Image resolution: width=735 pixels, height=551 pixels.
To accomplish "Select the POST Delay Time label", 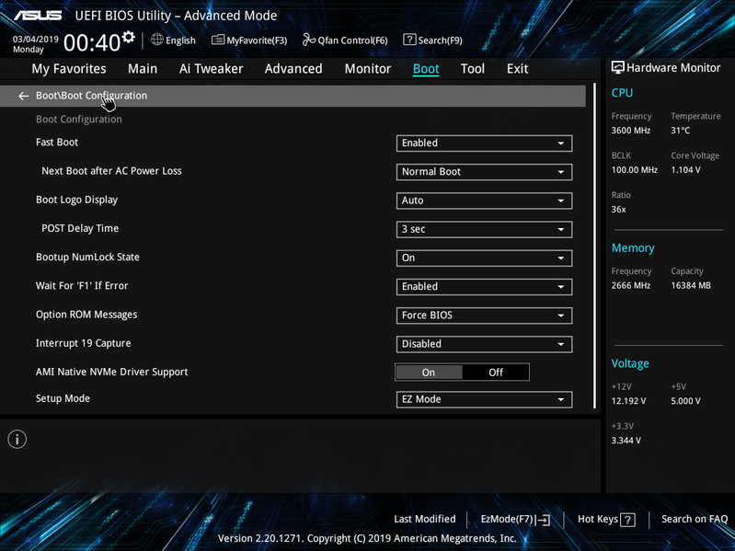I will [80, 229].
